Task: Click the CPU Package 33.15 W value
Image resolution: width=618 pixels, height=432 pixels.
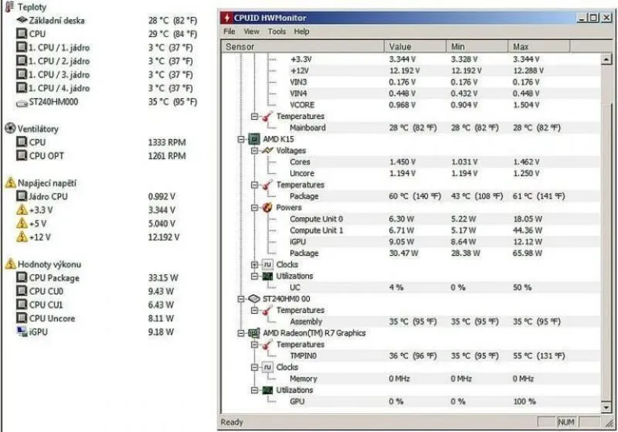Action: click(163, 278)
